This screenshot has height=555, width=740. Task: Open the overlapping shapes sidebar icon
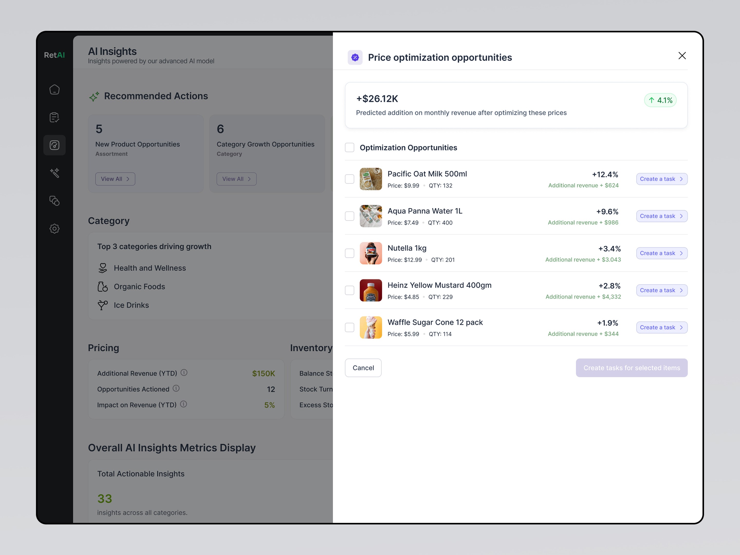click(54, 201)
